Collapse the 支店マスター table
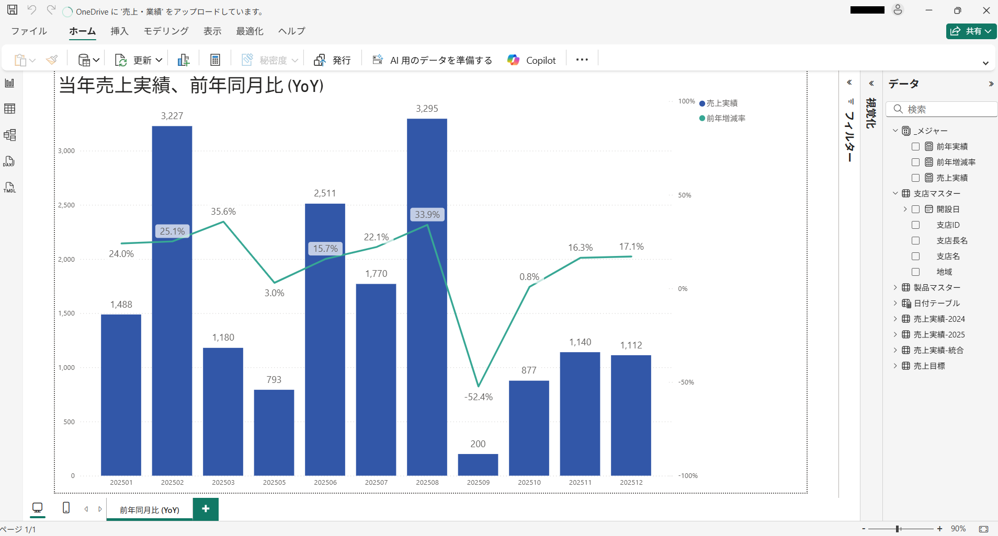Screen dimensions: 998x536 point(895,193)
